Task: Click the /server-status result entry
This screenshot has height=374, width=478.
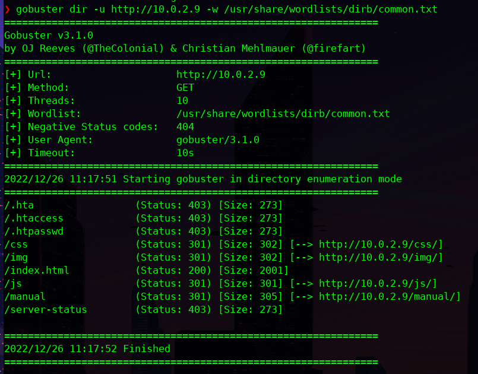Action: 46,310
